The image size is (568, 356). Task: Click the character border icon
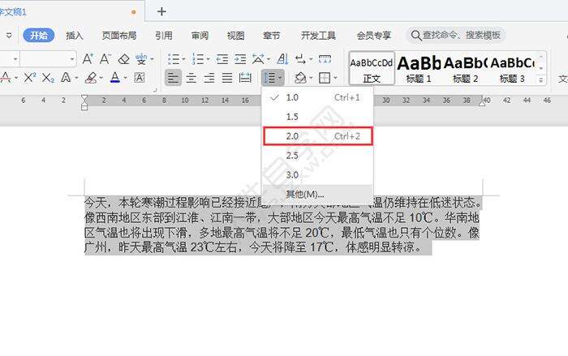pyautogui.click(x=140, y=78)
